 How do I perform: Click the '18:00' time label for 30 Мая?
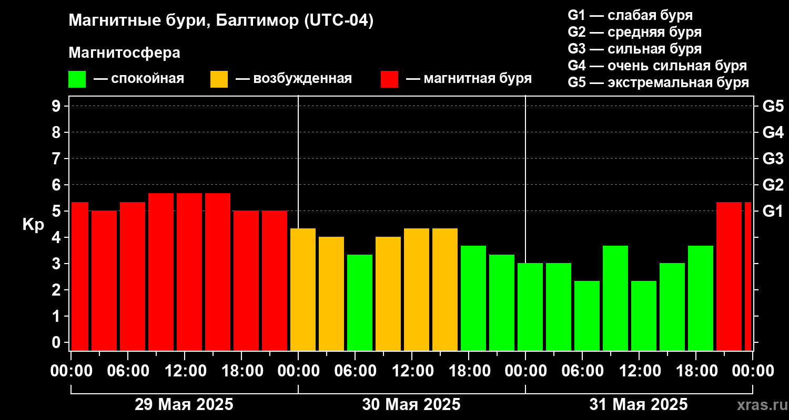[x=469, y=371]
